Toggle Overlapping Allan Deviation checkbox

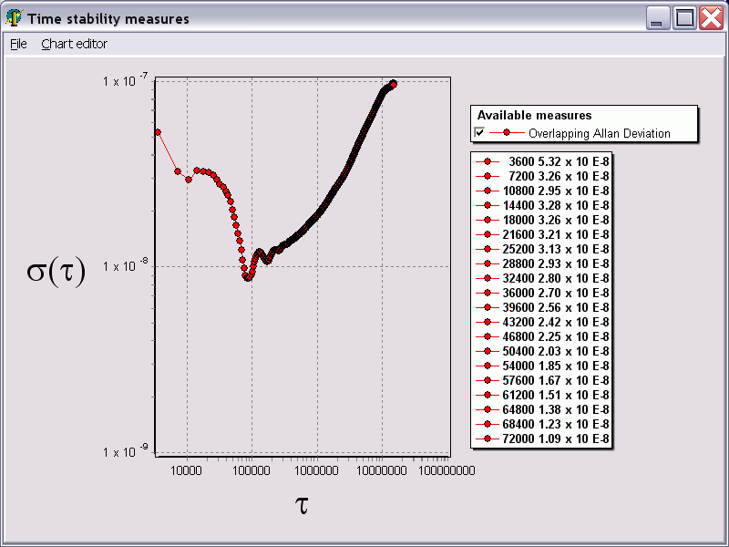479,132
